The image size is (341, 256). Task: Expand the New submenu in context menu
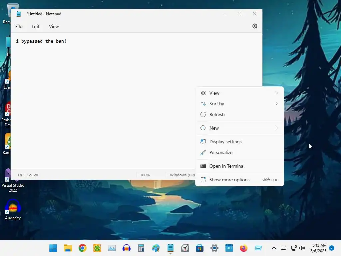pos(239,128)
